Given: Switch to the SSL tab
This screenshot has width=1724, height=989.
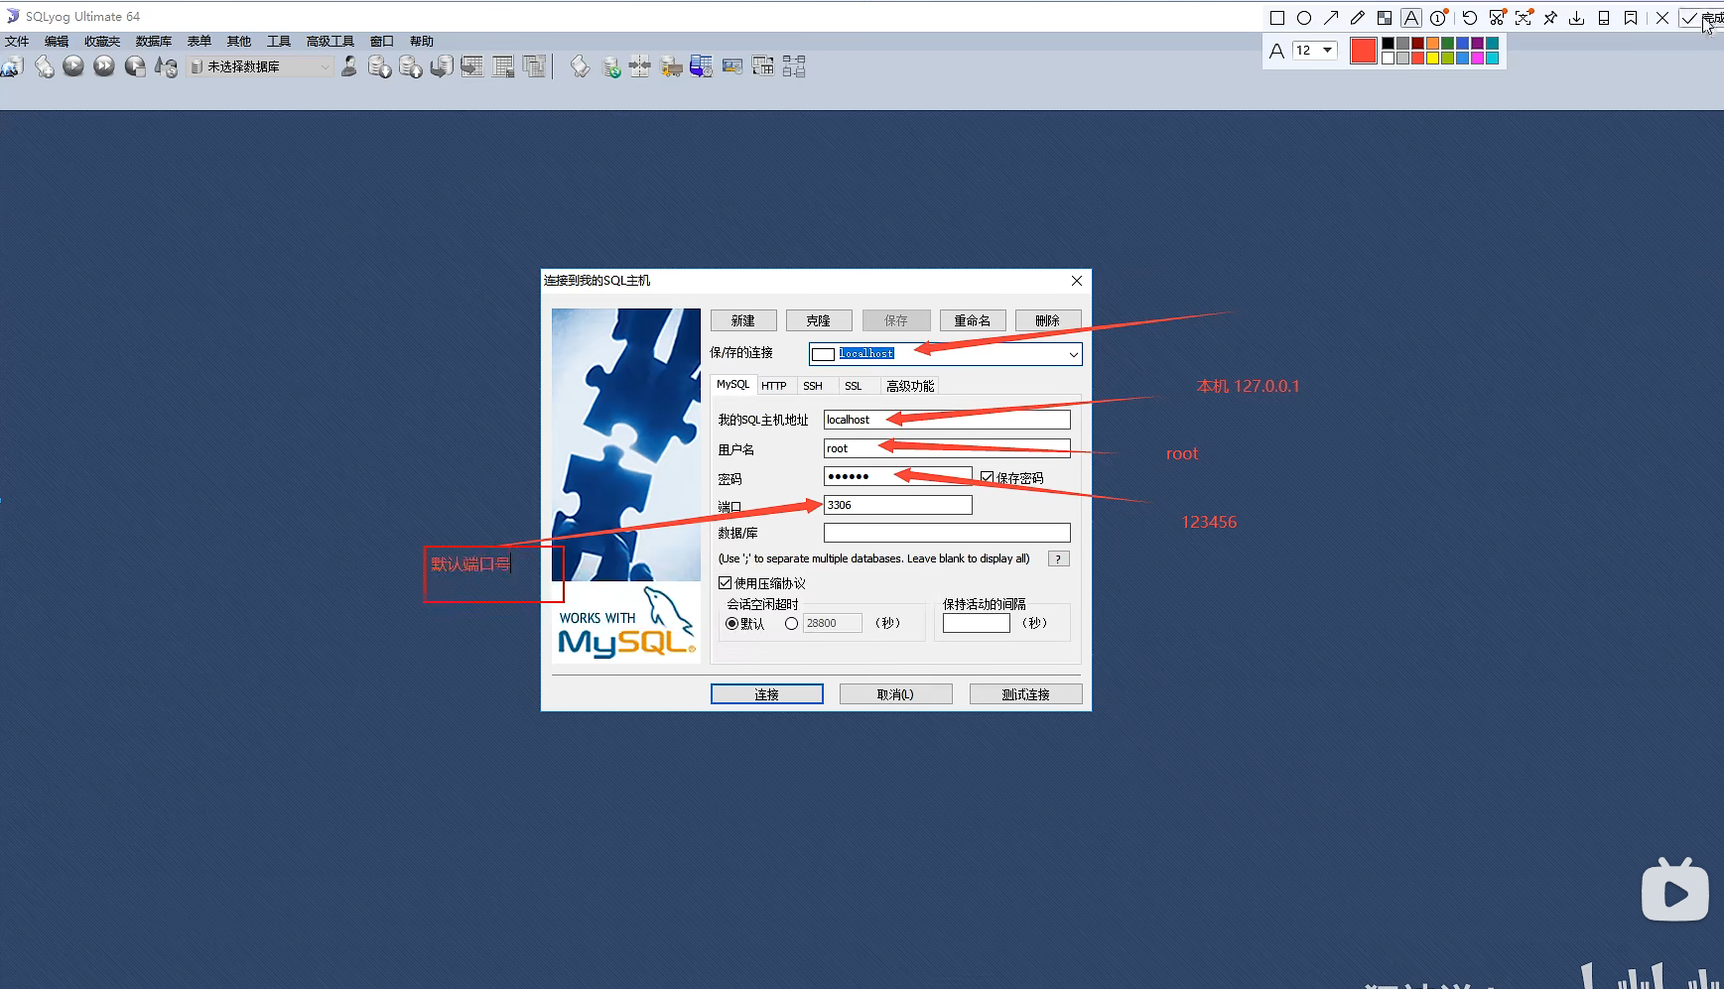Looking at the screenshot, I should click(x=854, y=386).
